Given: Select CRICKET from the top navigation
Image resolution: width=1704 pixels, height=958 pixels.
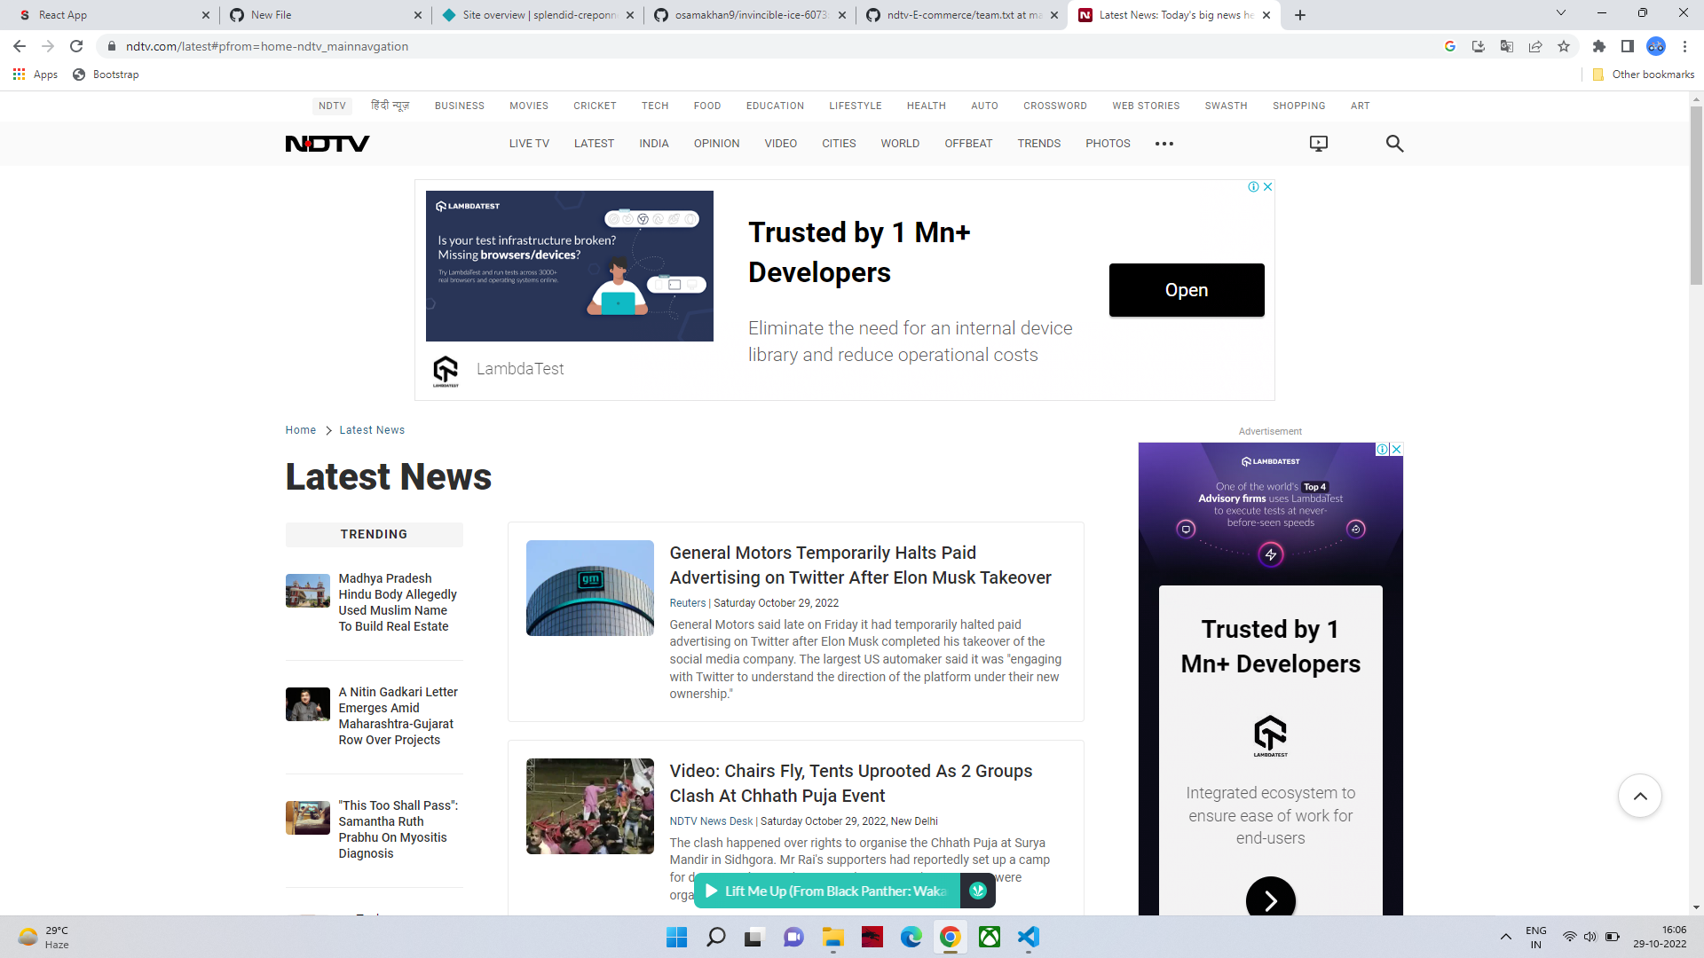Looking at the screenshot, I should [595, 106].
